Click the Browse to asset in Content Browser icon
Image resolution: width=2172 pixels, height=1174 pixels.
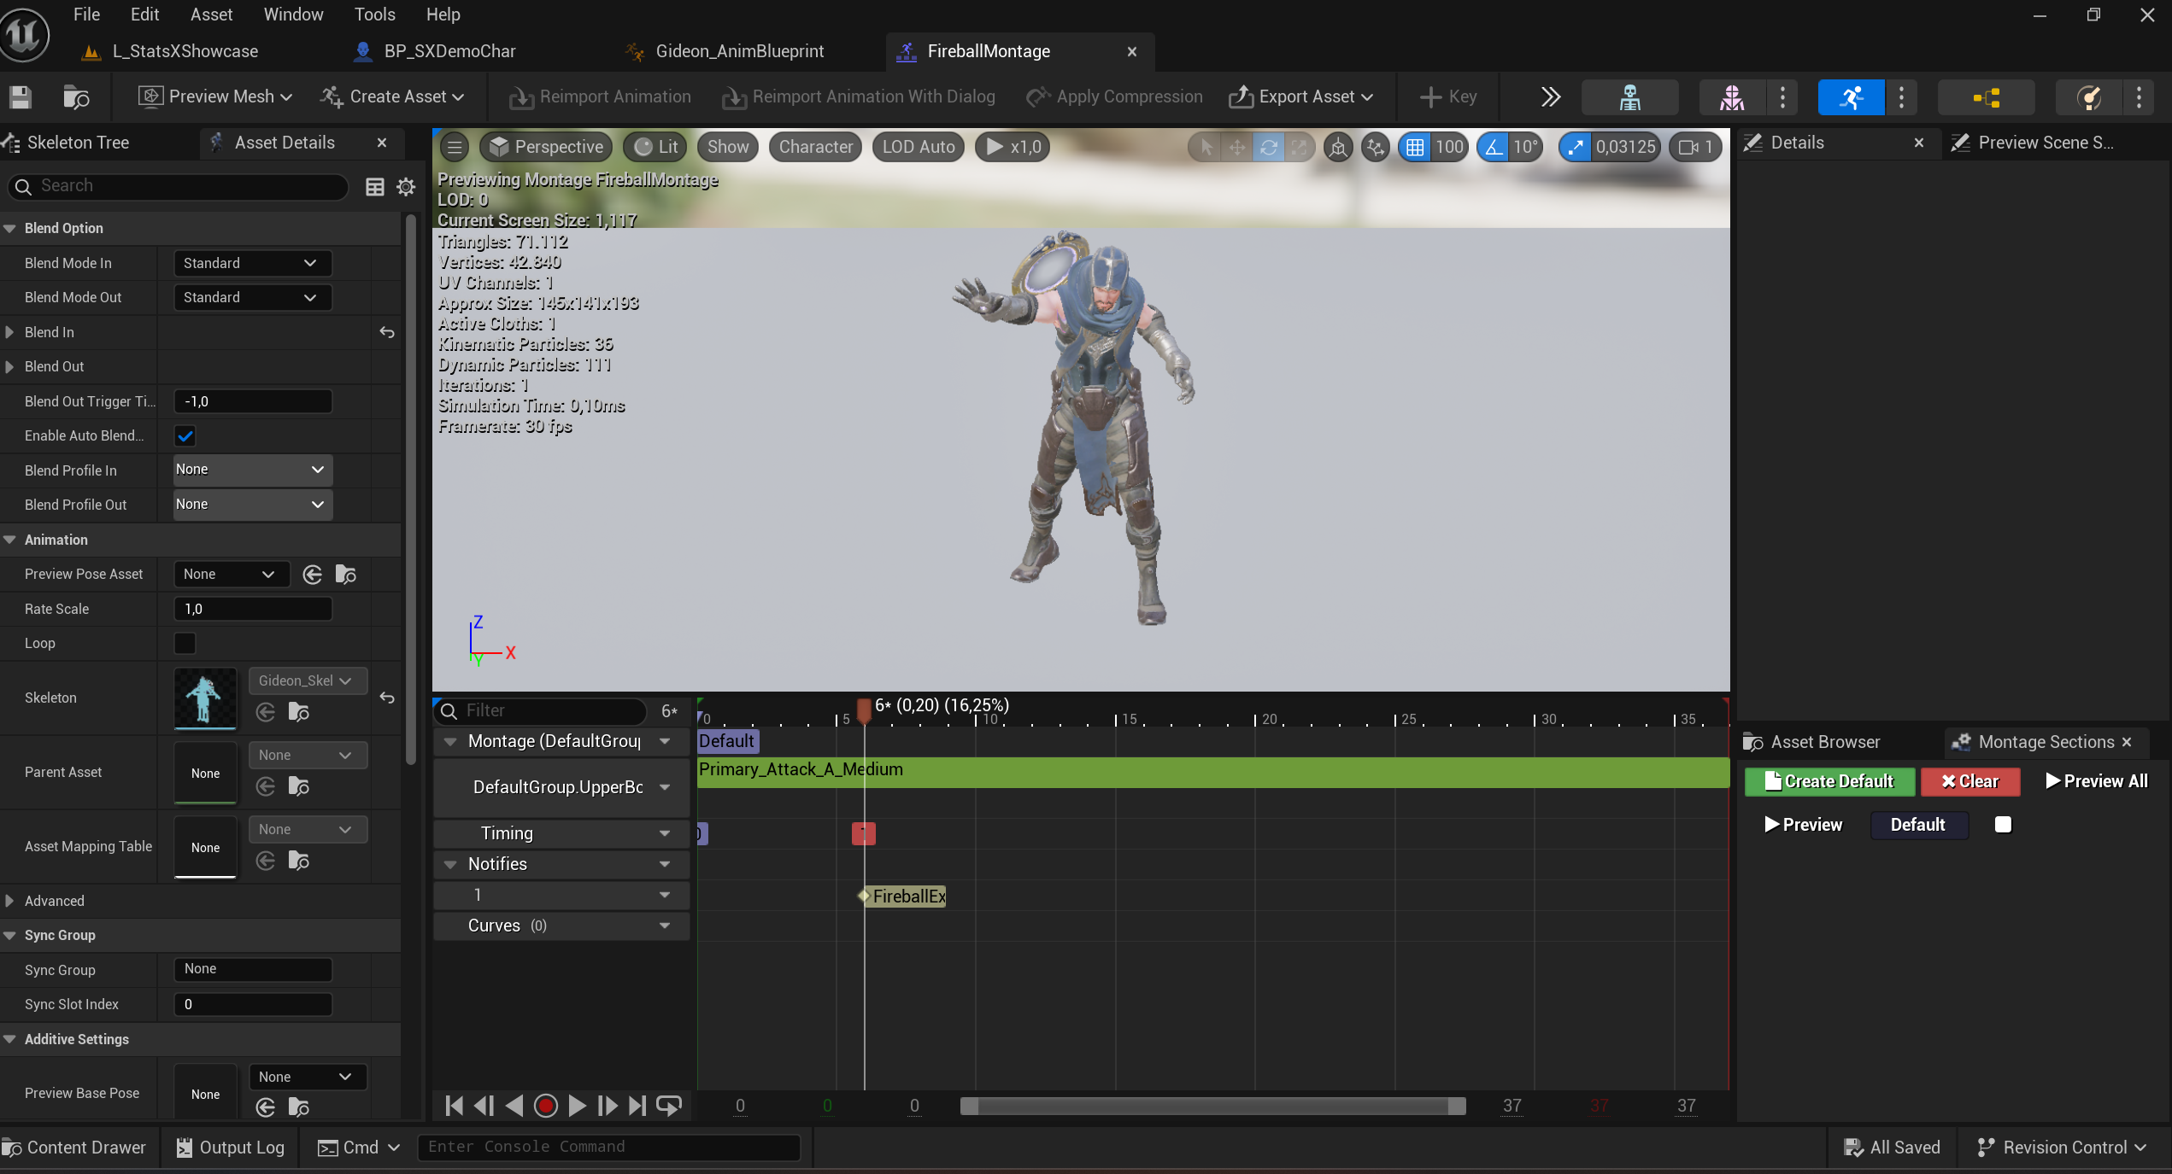[x=76, y=97]
